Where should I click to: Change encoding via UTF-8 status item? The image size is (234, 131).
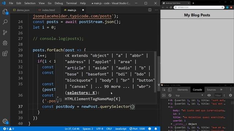[x=100, y=129]
